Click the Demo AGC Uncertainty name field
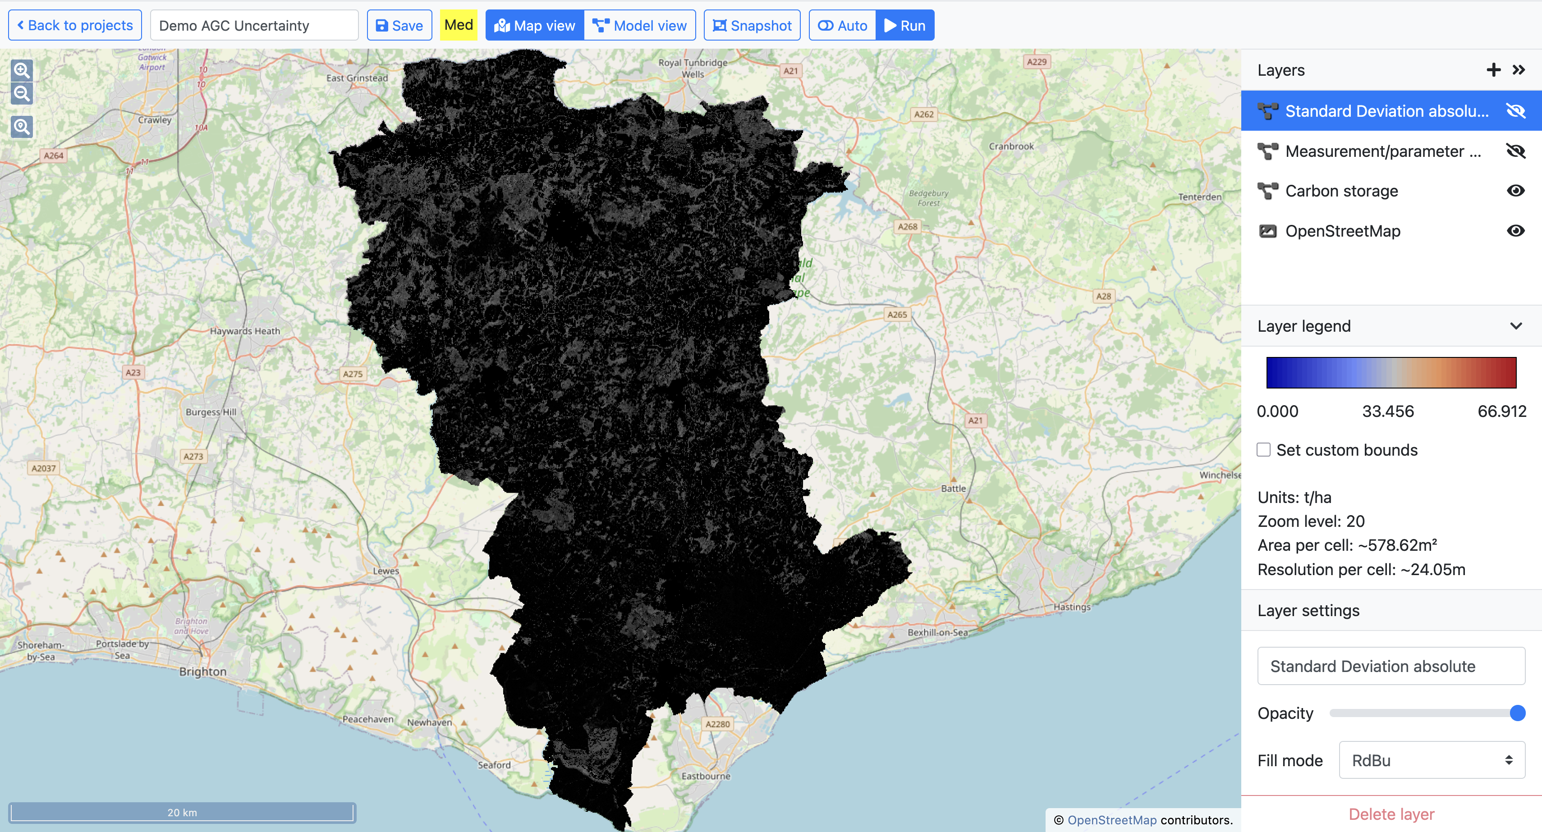The height and width of the screenshot is (832, 1542). [x=254, y=26]
